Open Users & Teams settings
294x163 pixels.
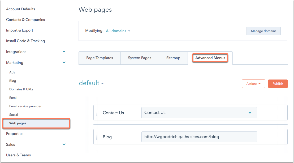click(19, 155)
